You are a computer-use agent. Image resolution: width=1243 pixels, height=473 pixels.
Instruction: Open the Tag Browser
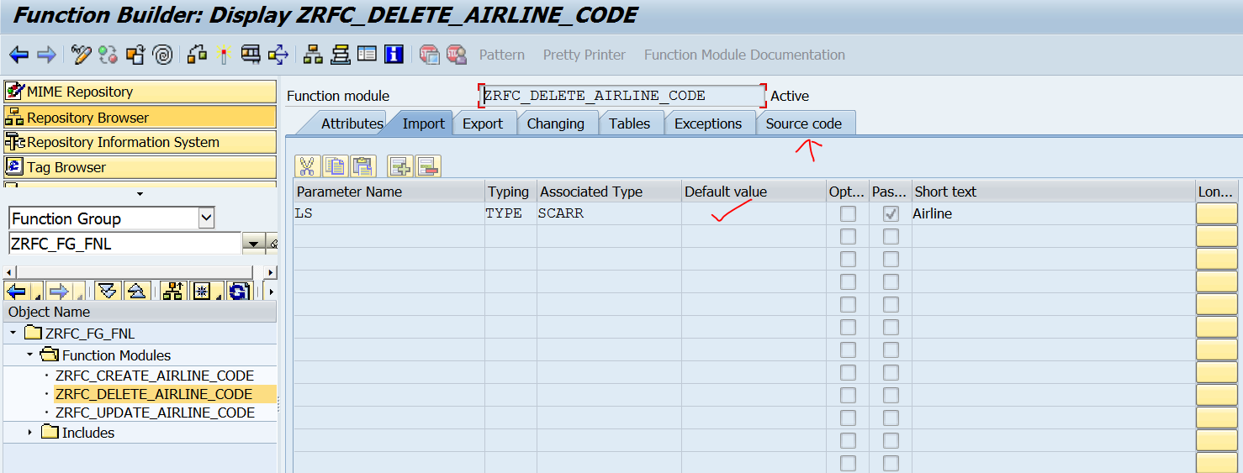point(140,167)
